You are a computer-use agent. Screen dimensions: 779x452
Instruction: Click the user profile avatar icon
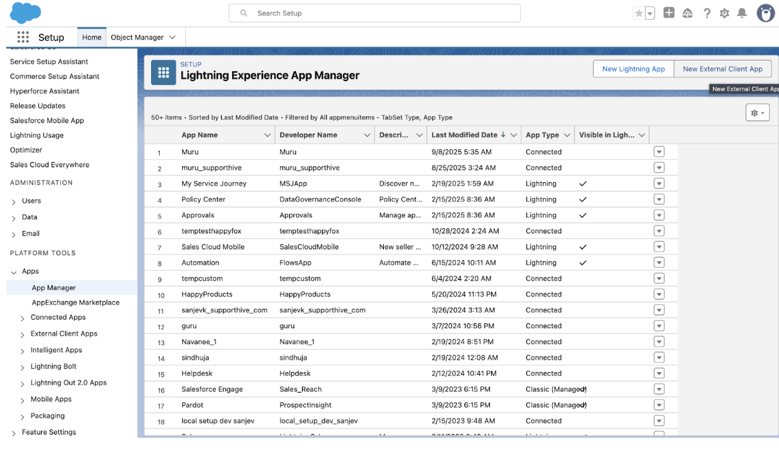(765, 13)
